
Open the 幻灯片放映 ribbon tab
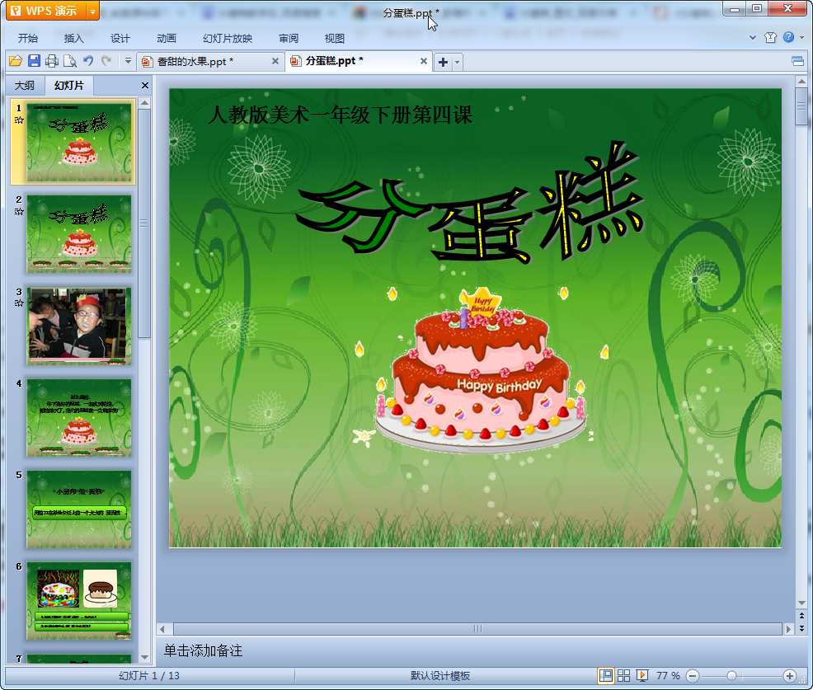pyautogui.click(x=227, y=39)
